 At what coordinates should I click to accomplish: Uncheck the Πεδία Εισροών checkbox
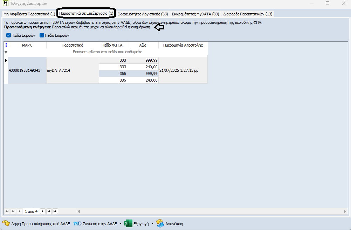pos(42,35)
